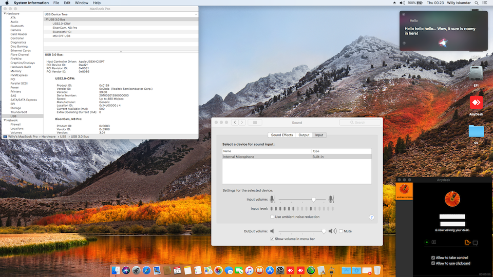The width and height of the screenshot is (493, 277).
Task: Open the Window menu
Action: click(82, 3)
